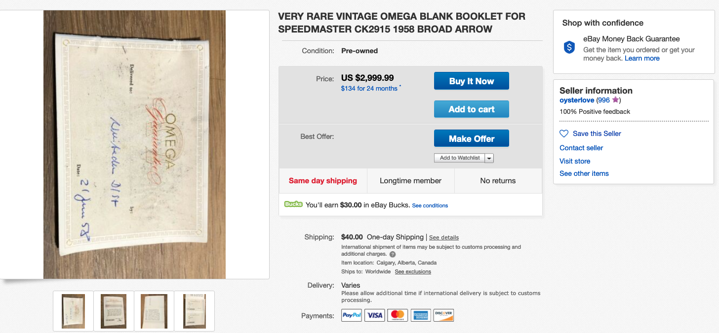Click the green eBay Bucks logo
Screen dimensions: 719x333
click(293, 204)
